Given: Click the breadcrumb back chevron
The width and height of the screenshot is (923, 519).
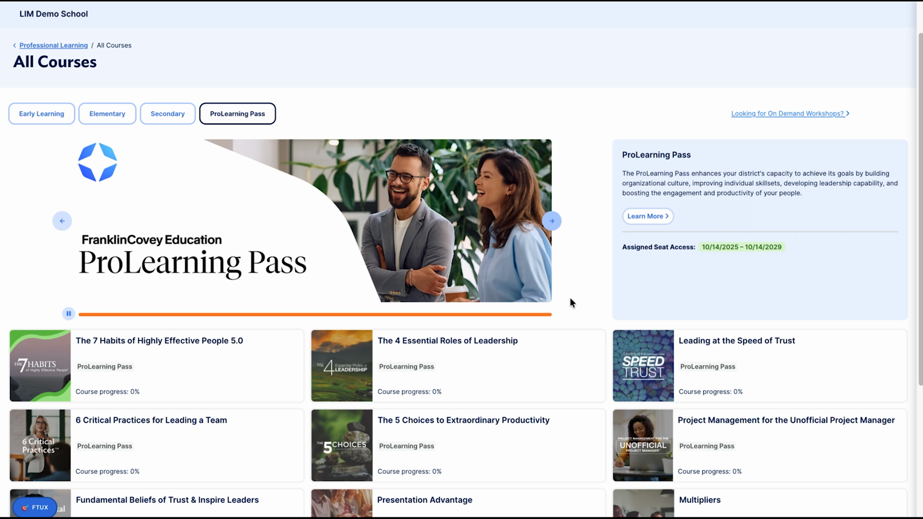Looking at the screenshot, I should pyautogui.click(x=14, y=45).
